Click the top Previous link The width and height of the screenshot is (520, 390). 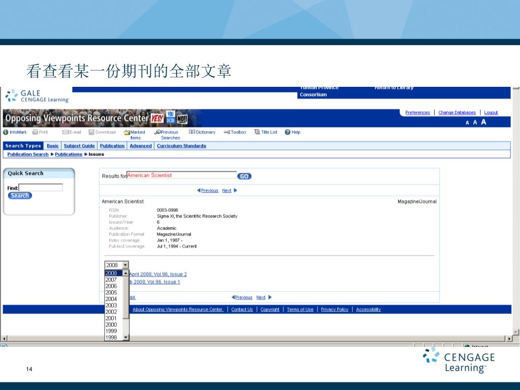pyautogui.click(x=210, y=190)
